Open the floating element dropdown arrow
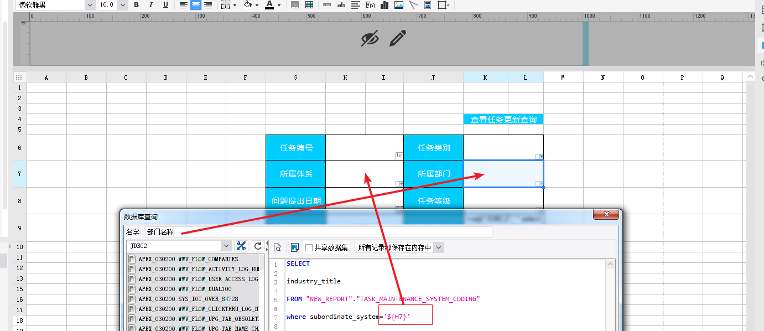The image size is (764, 331). [x=448, y=5]
